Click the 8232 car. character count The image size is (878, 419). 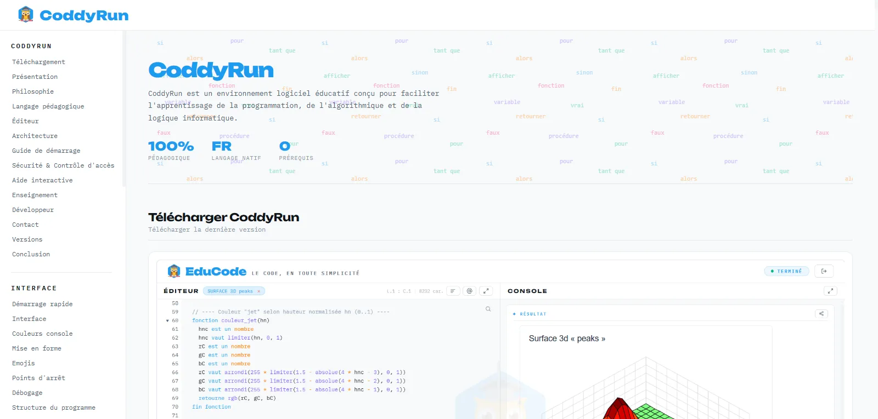tap(430, 291)
